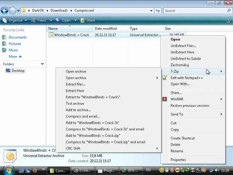The width and height of the screenshot is (233, 175).
Task: Select DarkOK in address breadcrumb
Action: pos(38,10)
